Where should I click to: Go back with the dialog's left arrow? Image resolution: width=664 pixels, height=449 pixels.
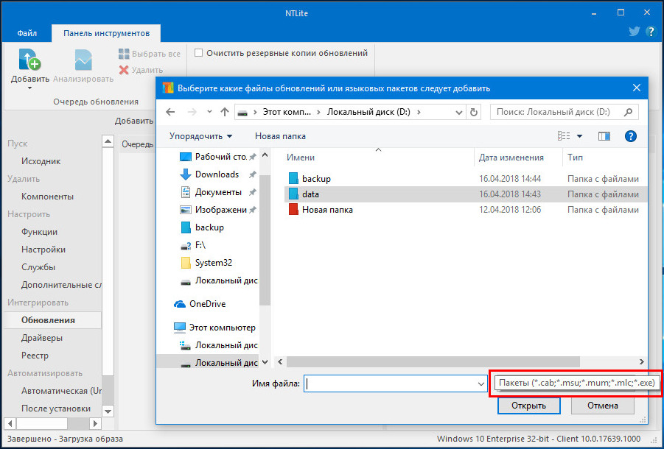pyautogui.click(x=170, y=112)
